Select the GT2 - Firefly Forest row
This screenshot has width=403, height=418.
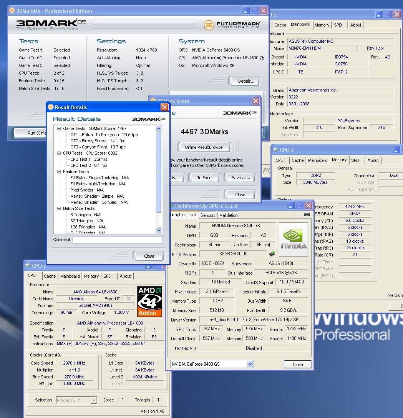(x=98, y=141)
